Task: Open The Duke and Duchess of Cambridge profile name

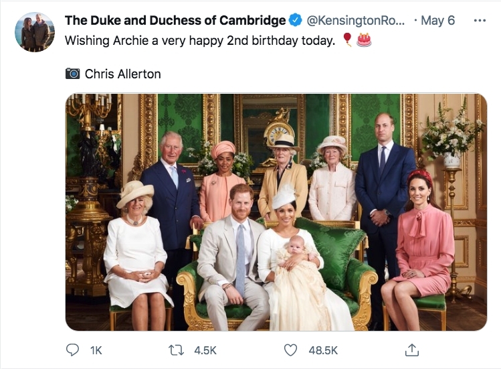Action: pyautogui.click(x=175, y=20)
